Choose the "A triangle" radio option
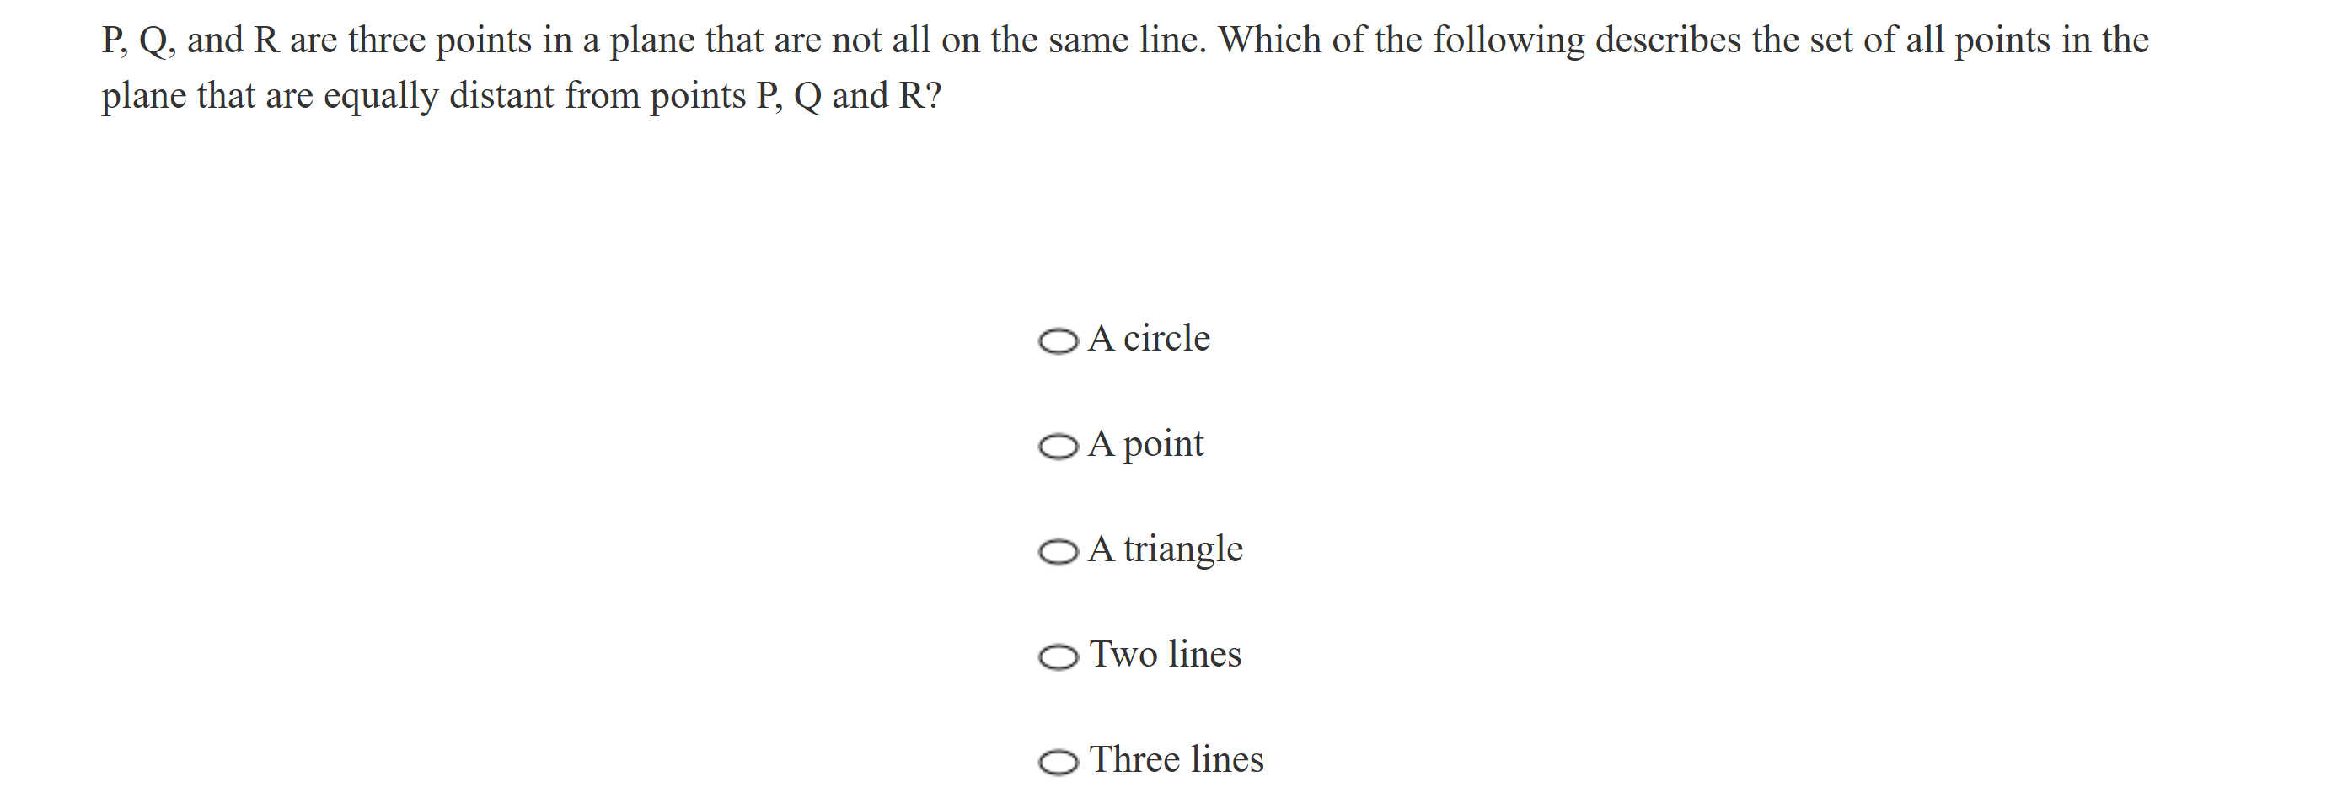Viewport: 2348px width, 809px height. tap(1059, 552)
